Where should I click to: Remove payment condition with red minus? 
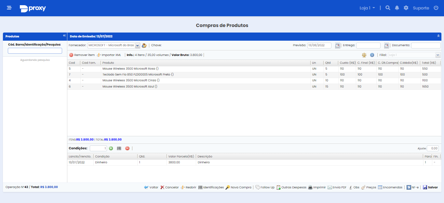(x=127, y=148)
